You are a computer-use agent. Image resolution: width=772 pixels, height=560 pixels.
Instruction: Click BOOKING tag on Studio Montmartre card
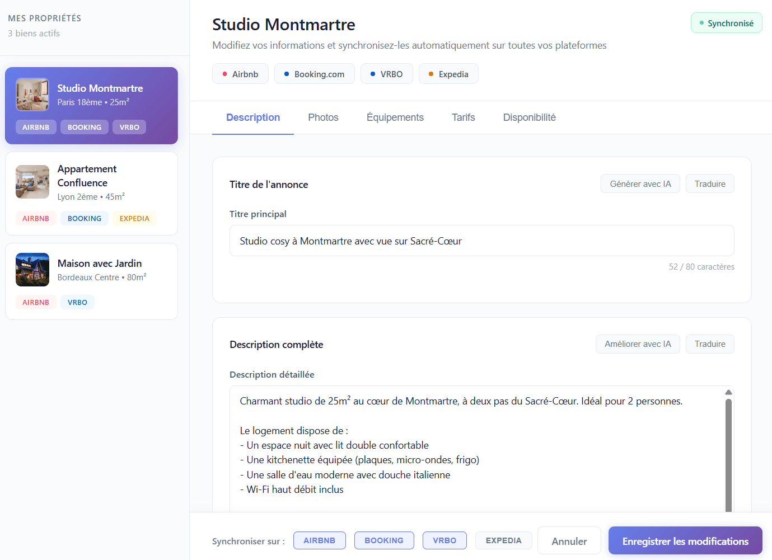[85, 127]
